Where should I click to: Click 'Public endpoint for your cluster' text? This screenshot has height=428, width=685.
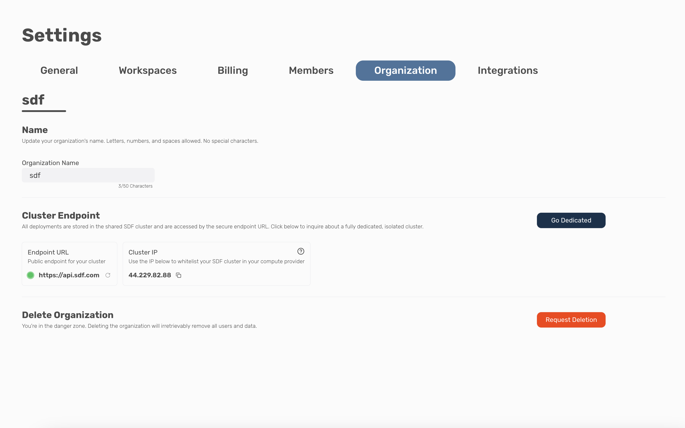67,261
